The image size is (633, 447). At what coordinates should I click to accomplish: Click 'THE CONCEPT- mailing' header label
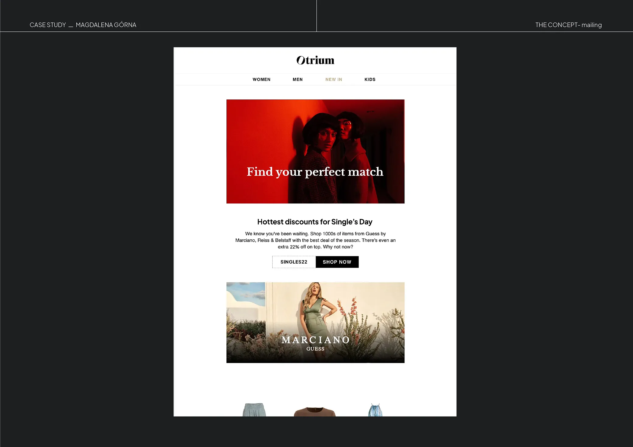tap(568, 25)
